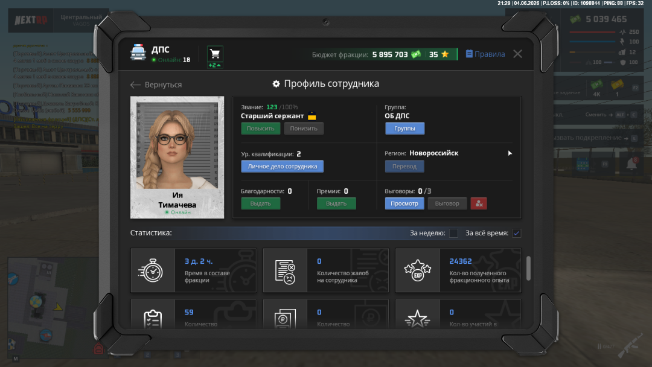Click the HUD notification bell icon

tap(631, 164)
